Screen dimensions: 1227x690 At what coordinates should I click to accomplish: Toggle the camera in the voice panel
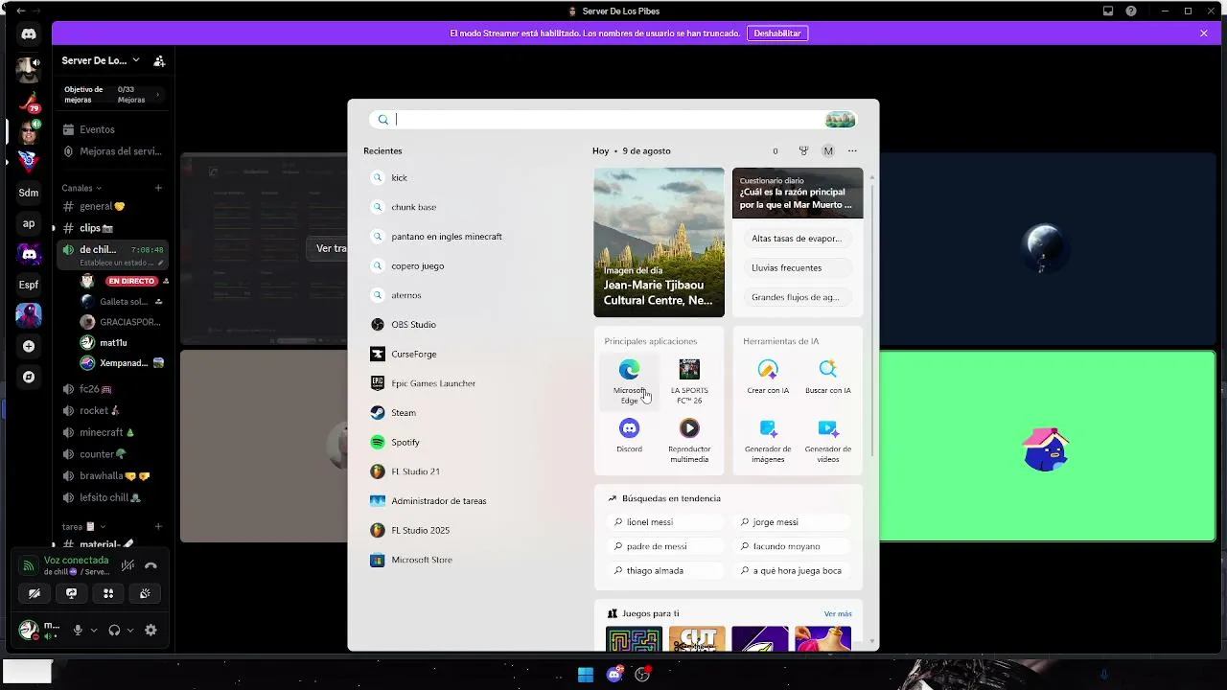35,594
